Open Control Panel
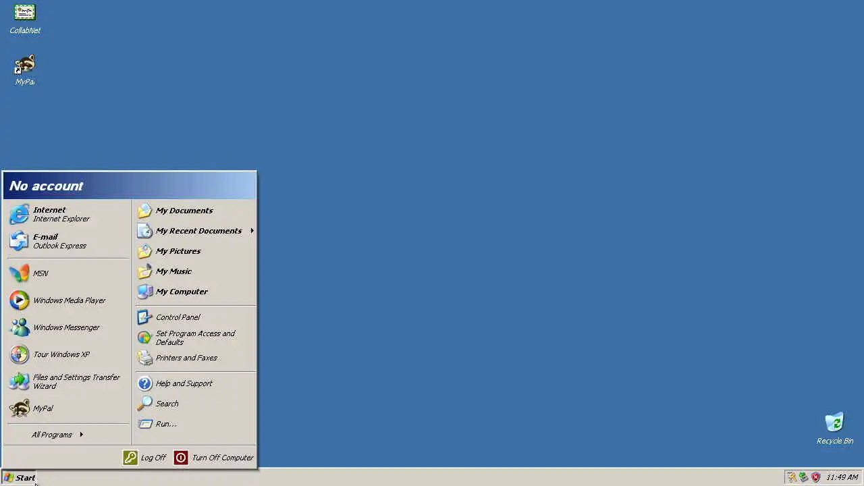864x486 pixels. [195, 317]
